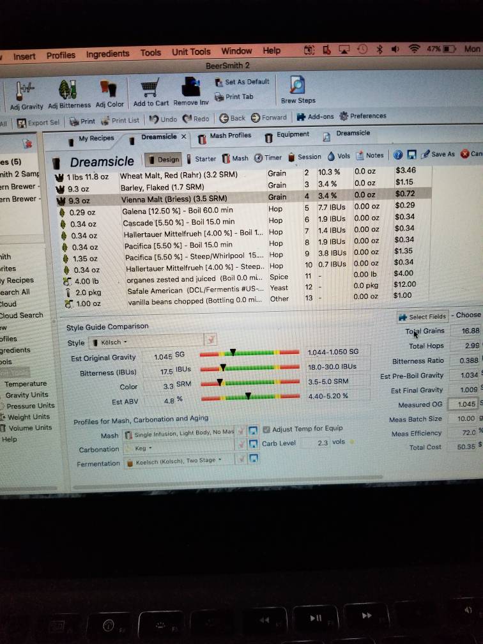Open Preferences

point(363,116)
